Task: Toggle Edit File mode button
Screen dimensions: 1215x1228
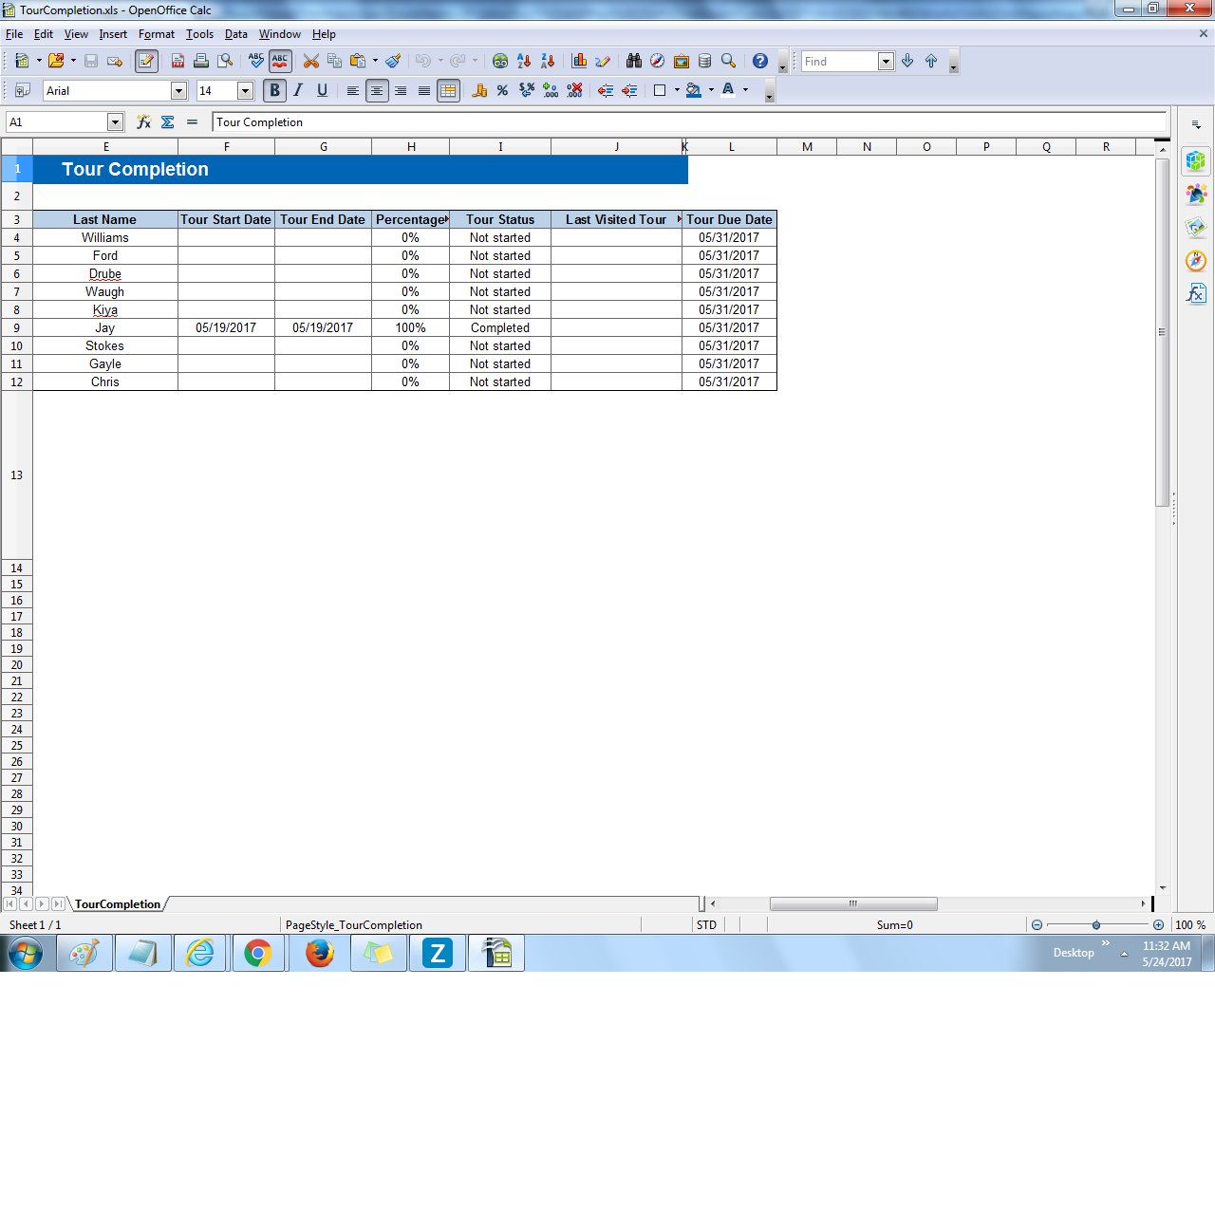Action: point(146,62)
